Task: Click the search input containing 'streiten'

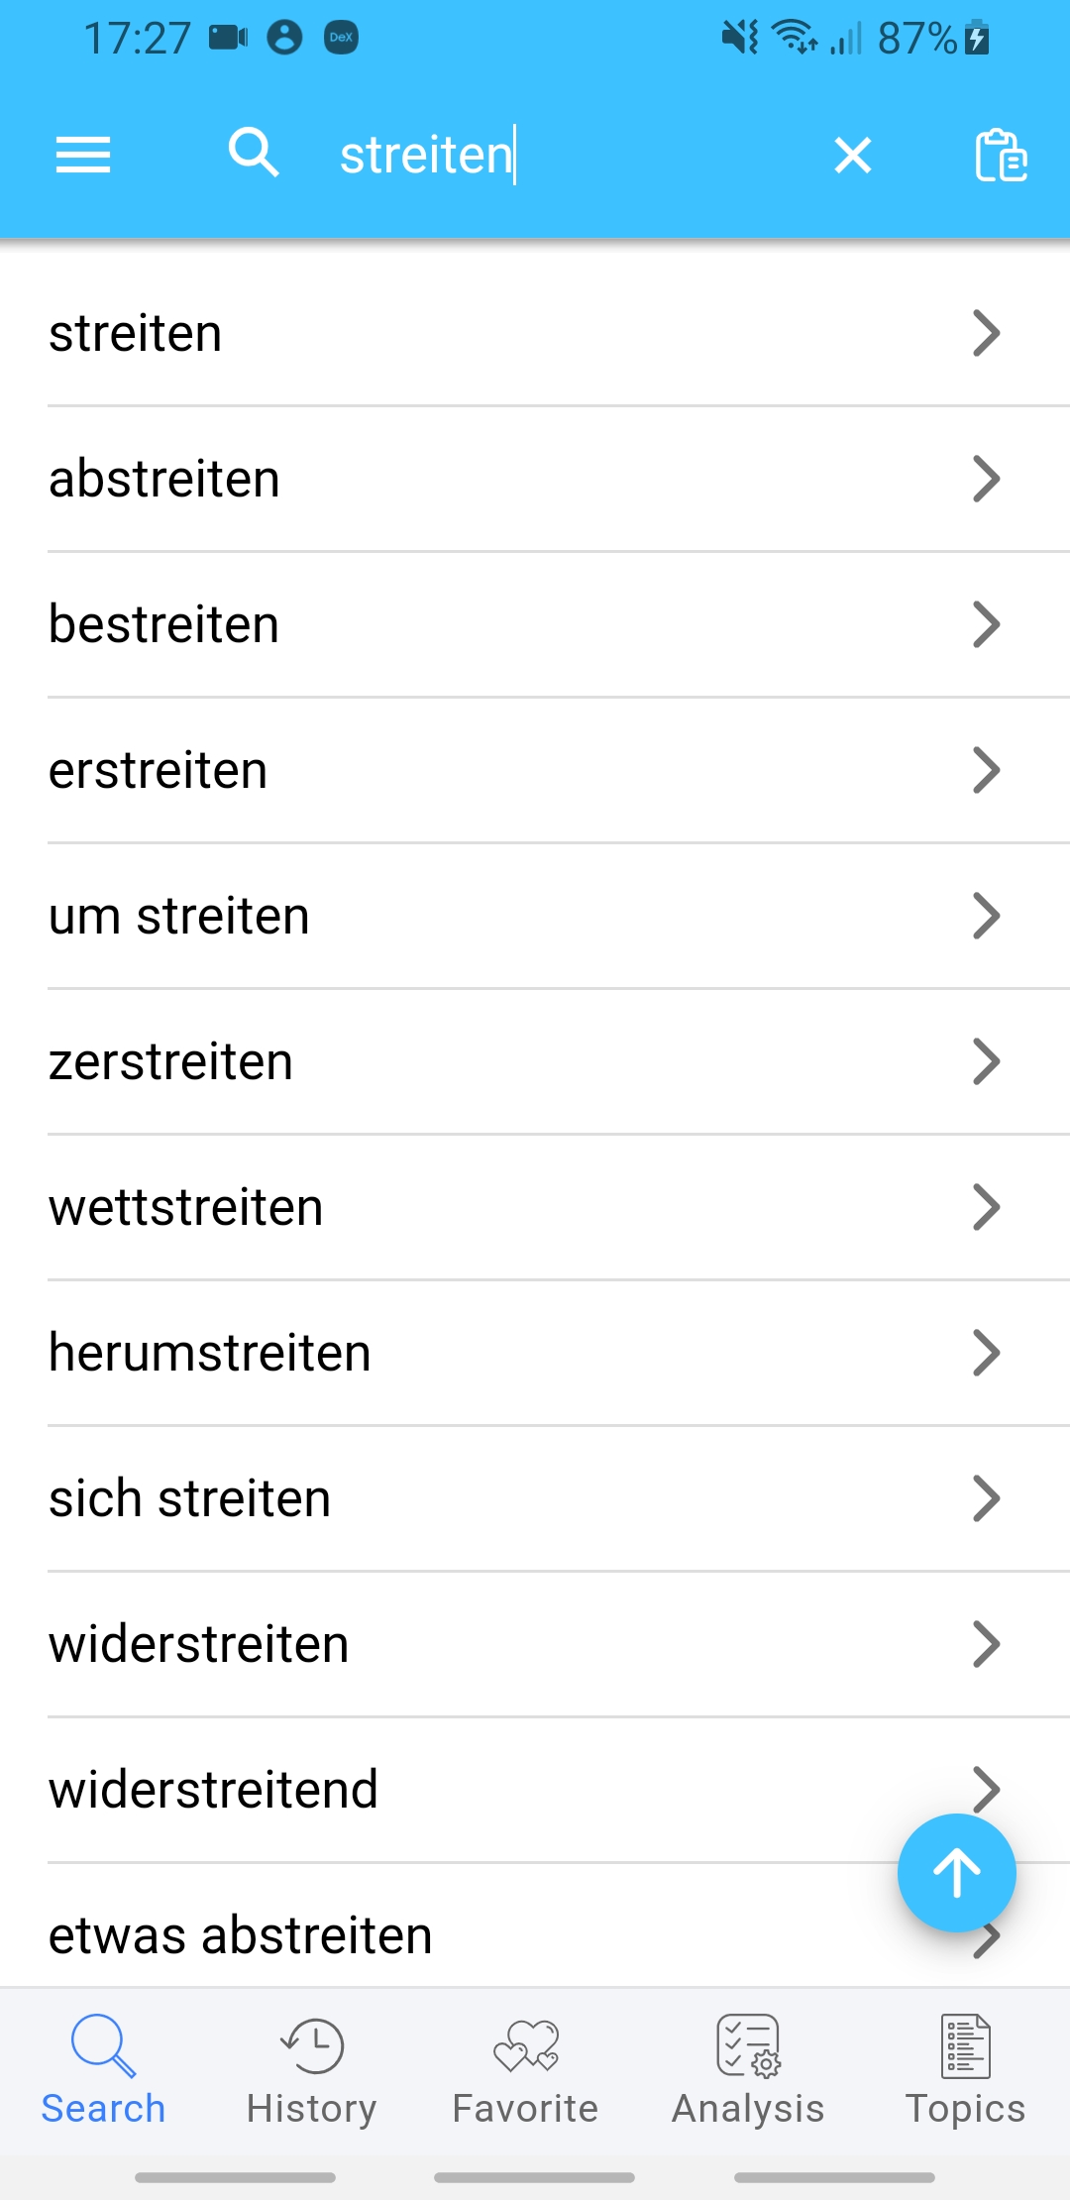Action: [555, 156]
